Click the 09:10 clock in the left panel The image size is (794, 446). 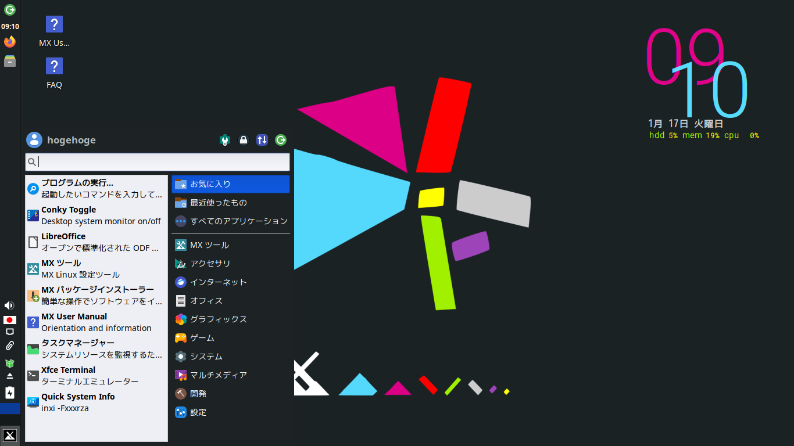tap(10, 26)
